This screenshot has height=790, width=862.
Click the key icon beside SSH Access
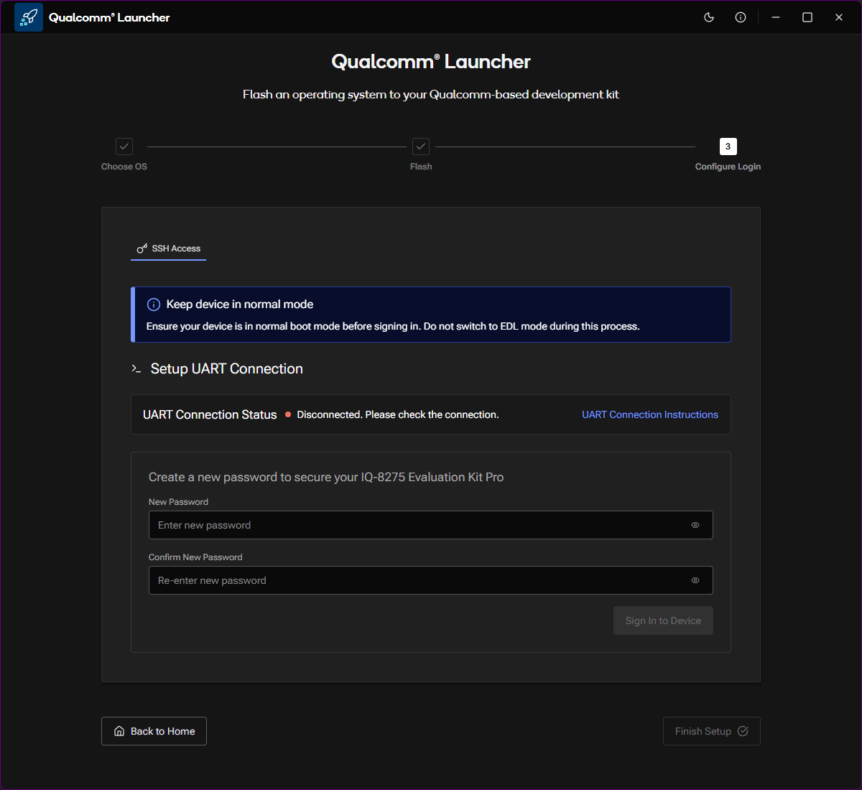(x=142, y=248)
